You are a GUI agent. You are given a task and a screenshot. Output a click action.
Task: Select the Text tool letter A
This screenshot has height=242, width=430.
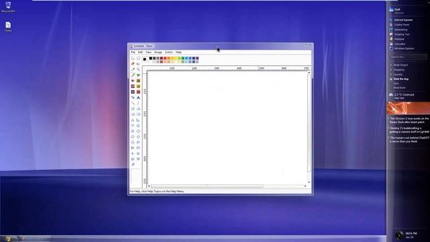point(138,97)
